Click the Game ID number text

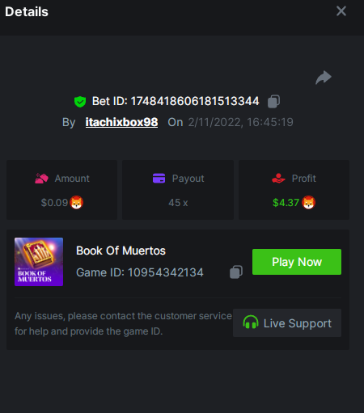166,272
